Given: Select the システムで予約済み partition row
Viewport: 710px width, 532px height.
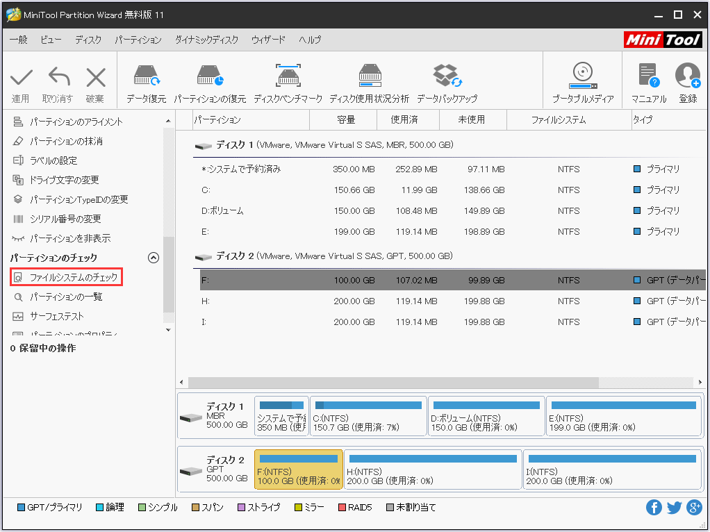Looking at the screenshot, I should point(453,169).
